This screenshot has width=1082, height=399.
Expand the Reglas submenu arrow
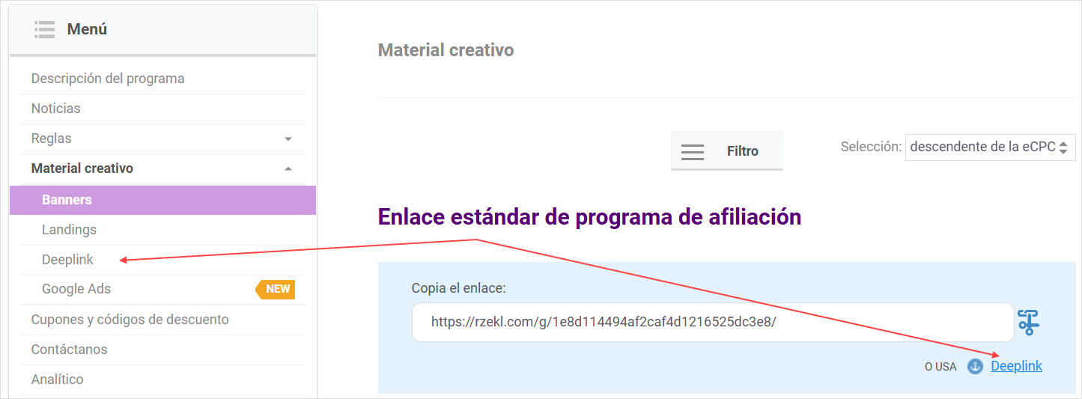288,139
